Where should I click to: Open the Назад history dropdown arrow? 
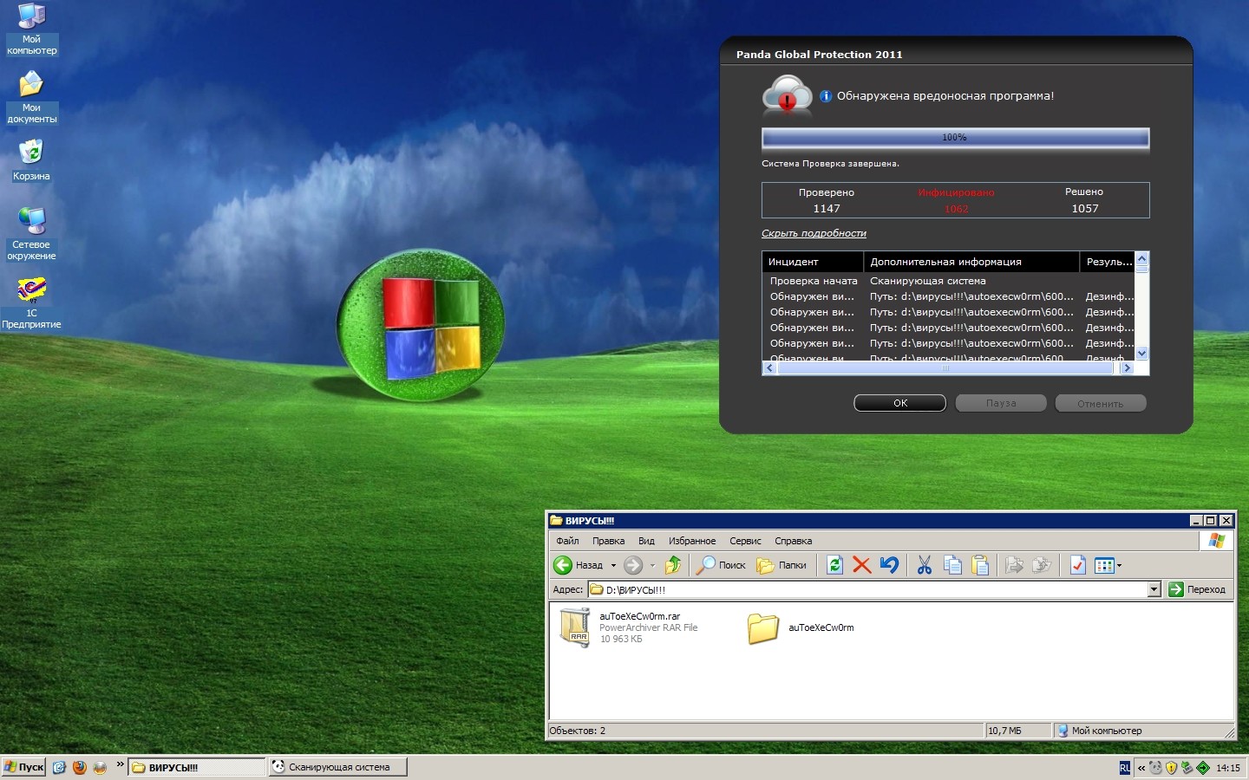(613, 566)
